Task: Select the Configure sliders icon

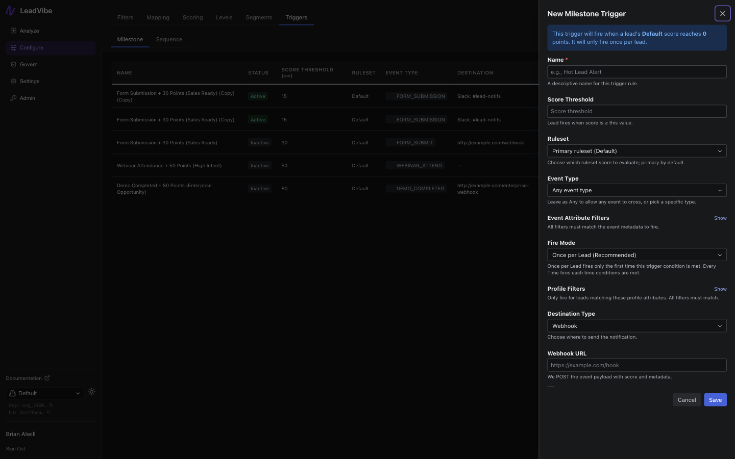Action: click(x=13, y=47)
